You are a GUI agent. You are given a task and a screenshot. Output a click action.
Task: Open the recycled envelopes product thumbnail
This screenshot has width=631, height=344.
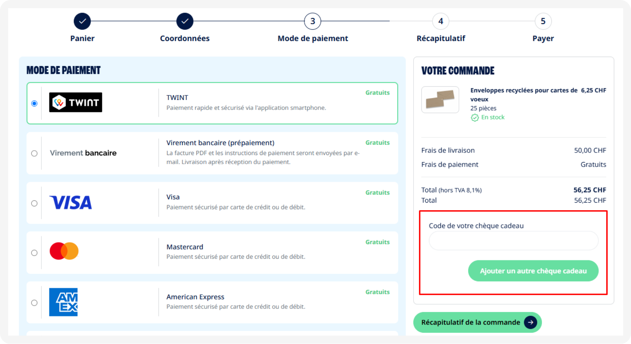coord(440,100)
